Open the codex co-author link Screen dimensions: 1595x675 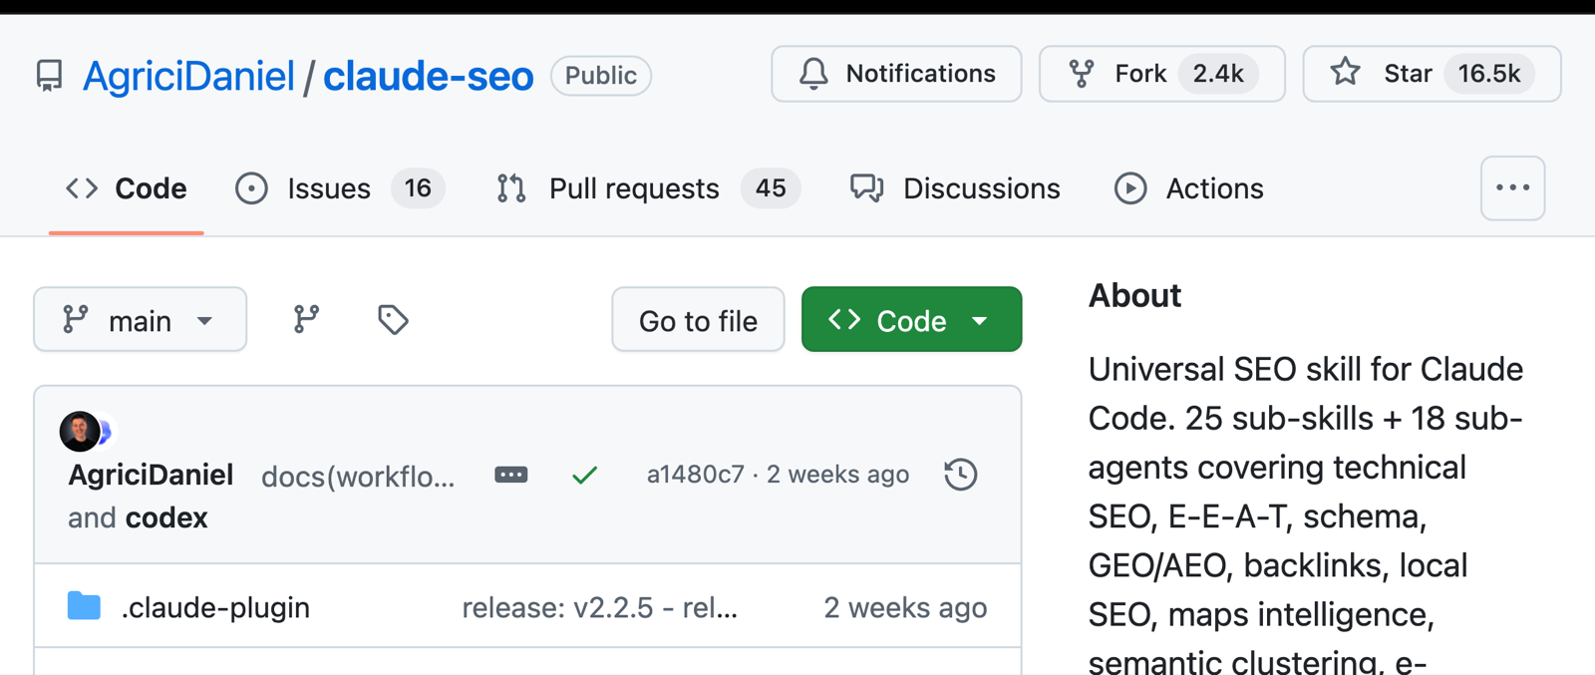166,517
